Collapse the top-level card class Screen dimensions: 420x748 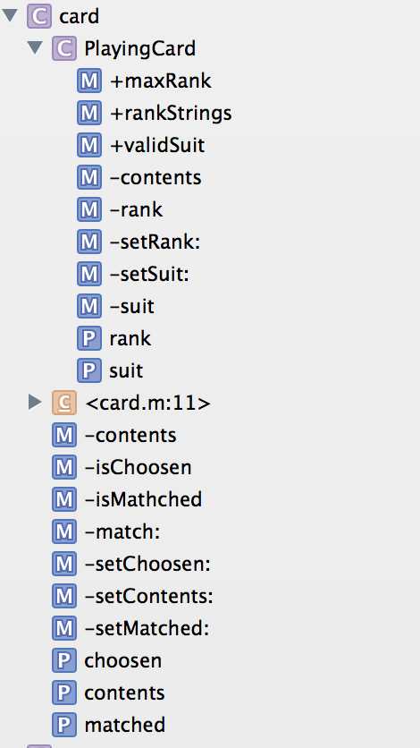(x=10, y=15)
